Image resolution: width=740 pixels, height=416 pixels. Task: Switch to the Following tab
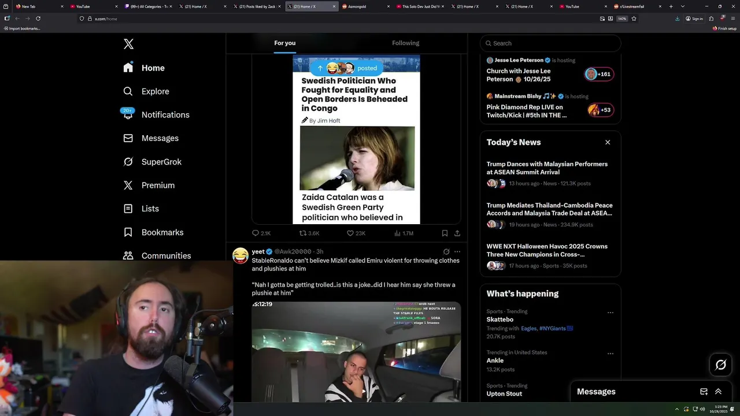pyautogui.click(x=406, y=43)
